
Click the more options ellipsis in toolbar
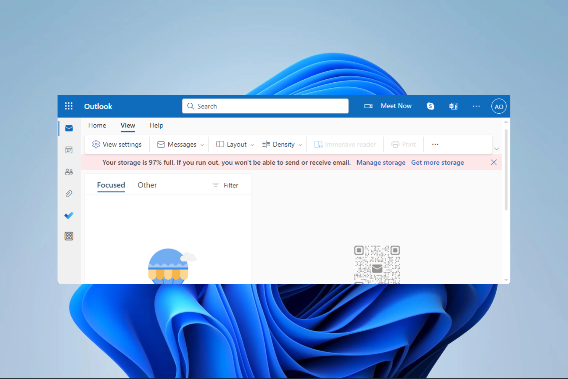tap(435, 144)
